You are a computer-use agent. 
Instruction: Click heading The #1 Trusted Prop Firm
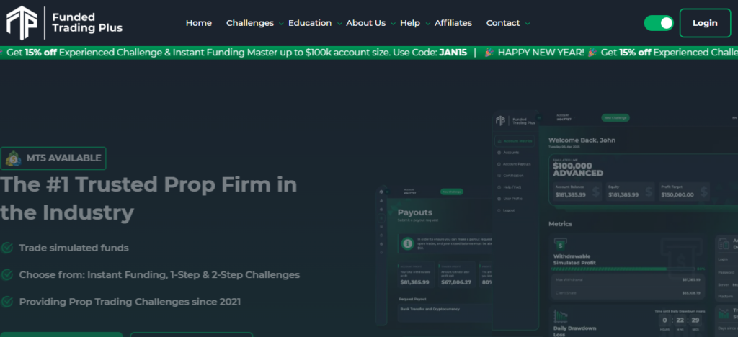click(148, 198)
